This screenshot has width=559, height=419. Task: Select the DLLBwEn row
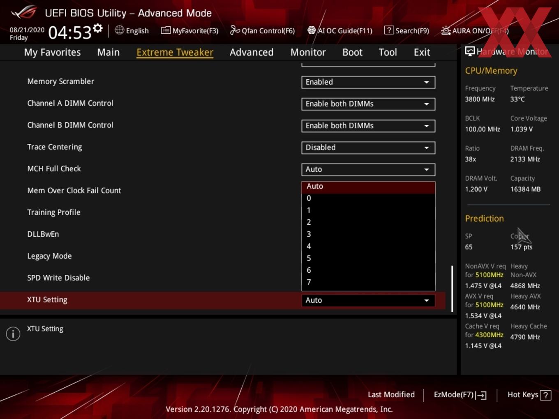(x=43, y=234)
